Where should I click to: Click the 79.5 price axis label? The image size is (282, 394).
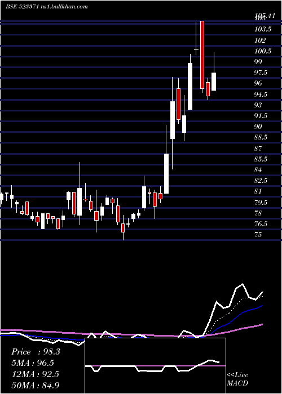[x=261, y=202]
